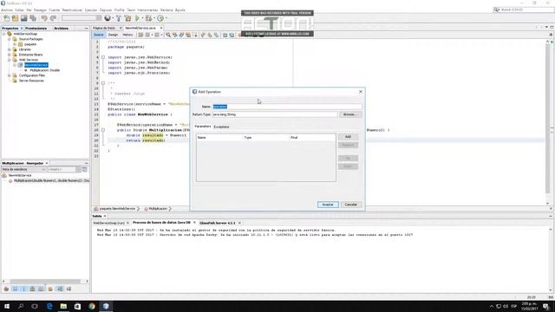The height and width of the screenshot is (312, 555).
Task: Click the green Run Project icon
Action: (137, 18)
